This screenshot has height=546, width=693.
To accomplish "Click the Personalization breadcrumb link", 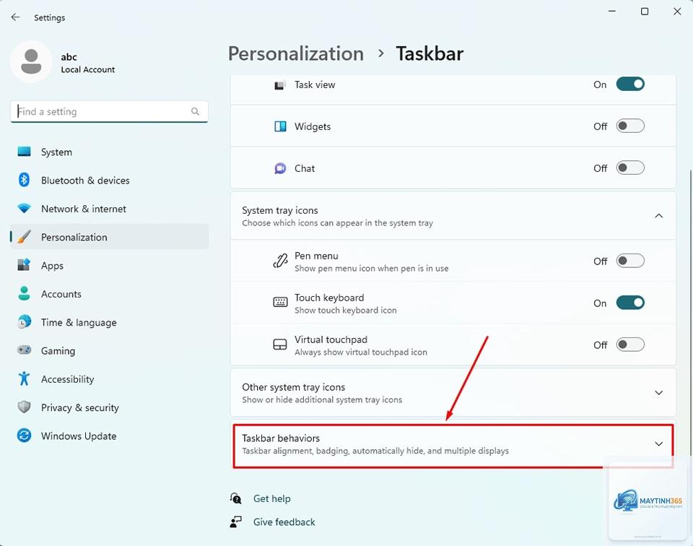I will click(x=296, y=54).
